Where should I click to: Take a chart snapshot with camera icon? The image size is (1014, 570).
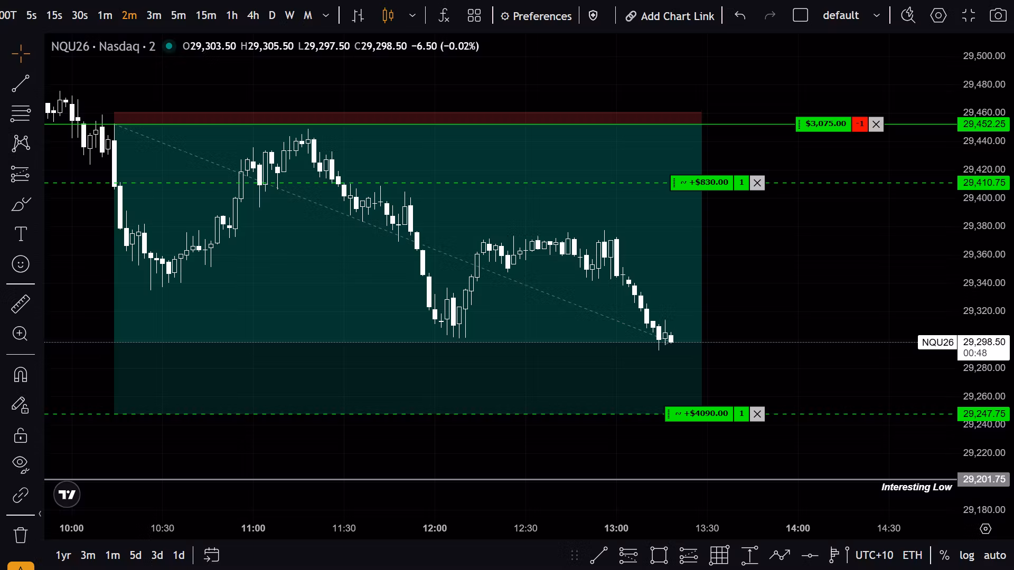point(998,15)
